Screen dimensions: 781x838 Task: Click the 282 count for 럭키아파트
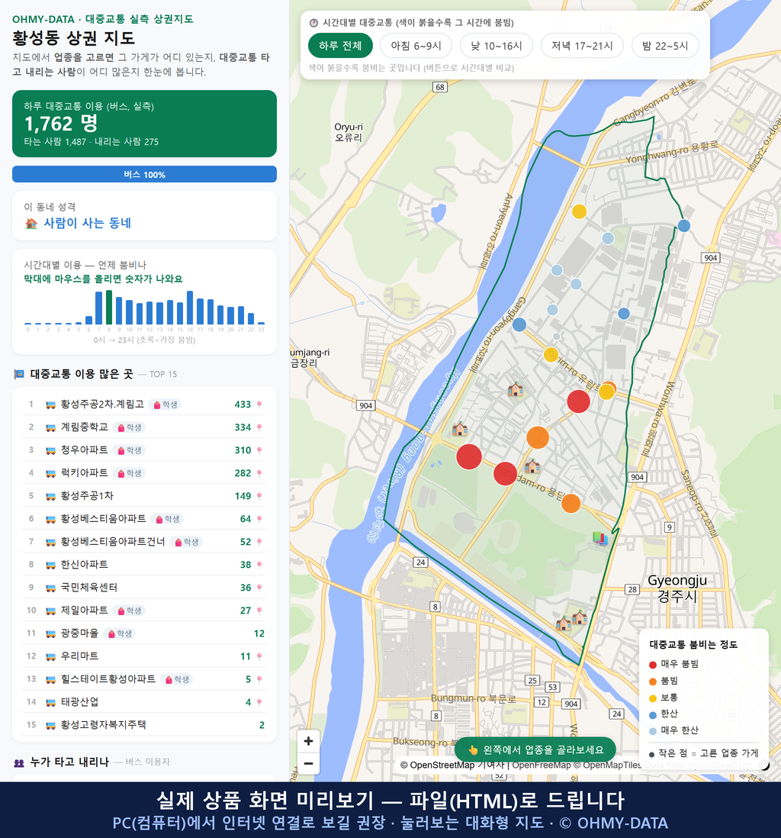243,473
